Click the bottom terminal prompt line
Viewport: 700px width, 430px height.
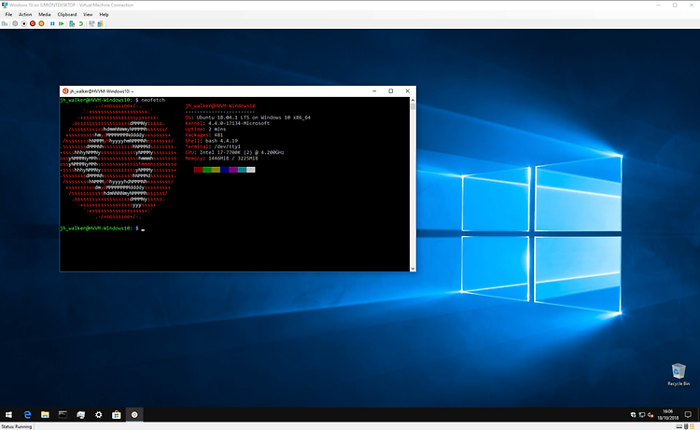tap(103, 229)
